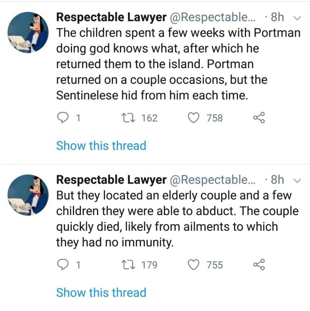Reply to the tweet with 179 retweets
The width and height of the screenshot is (310, 311).
pyautogui.click(x=64, y=265)
